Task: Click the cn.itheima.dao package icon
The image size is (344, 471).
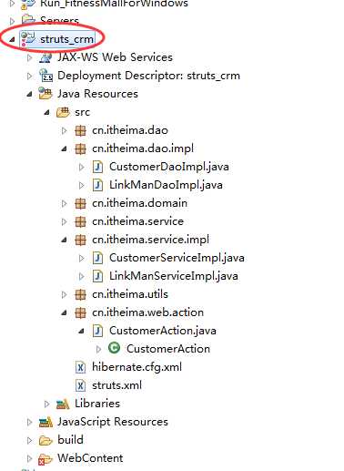Action: (80, 130)
